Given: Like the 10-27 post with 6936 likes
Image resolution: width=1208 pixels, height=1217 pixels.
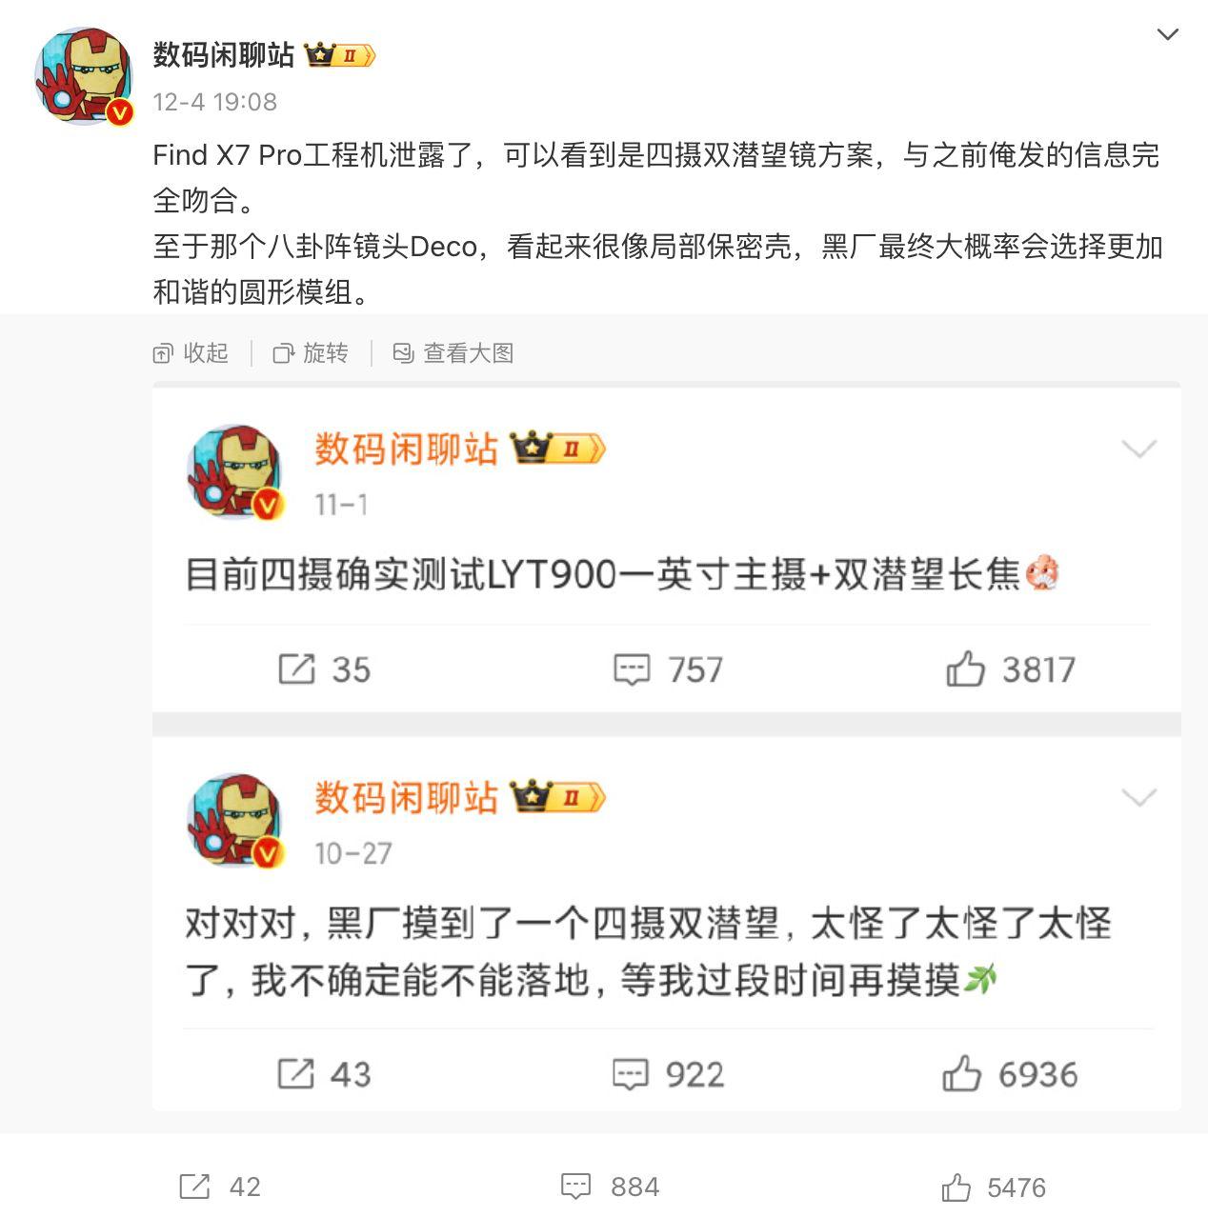Looking at the screenshot, I should pos(1010,1074).
